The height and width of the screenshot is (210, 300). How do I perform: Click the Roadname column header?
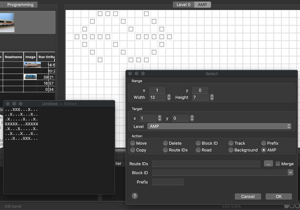(x=13, y=57)
